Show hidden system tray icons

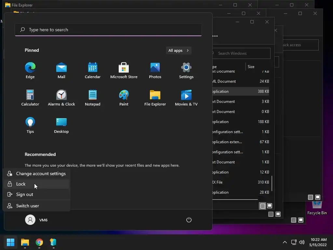click(x=285, y=242)
